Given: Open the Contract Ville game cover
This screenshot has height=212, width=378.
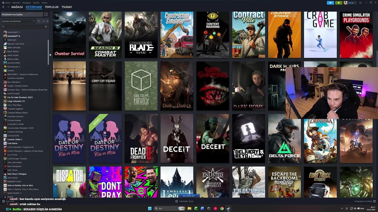Looking at the screenshot, I should pyautogui.click(x=249, y=35).
